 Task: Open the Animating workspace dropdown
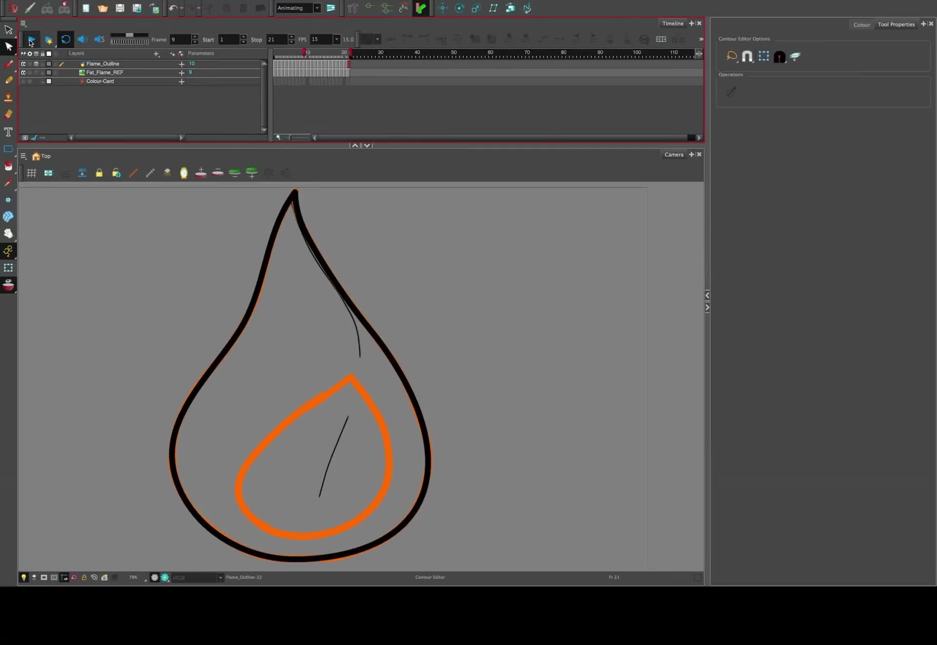316,8
